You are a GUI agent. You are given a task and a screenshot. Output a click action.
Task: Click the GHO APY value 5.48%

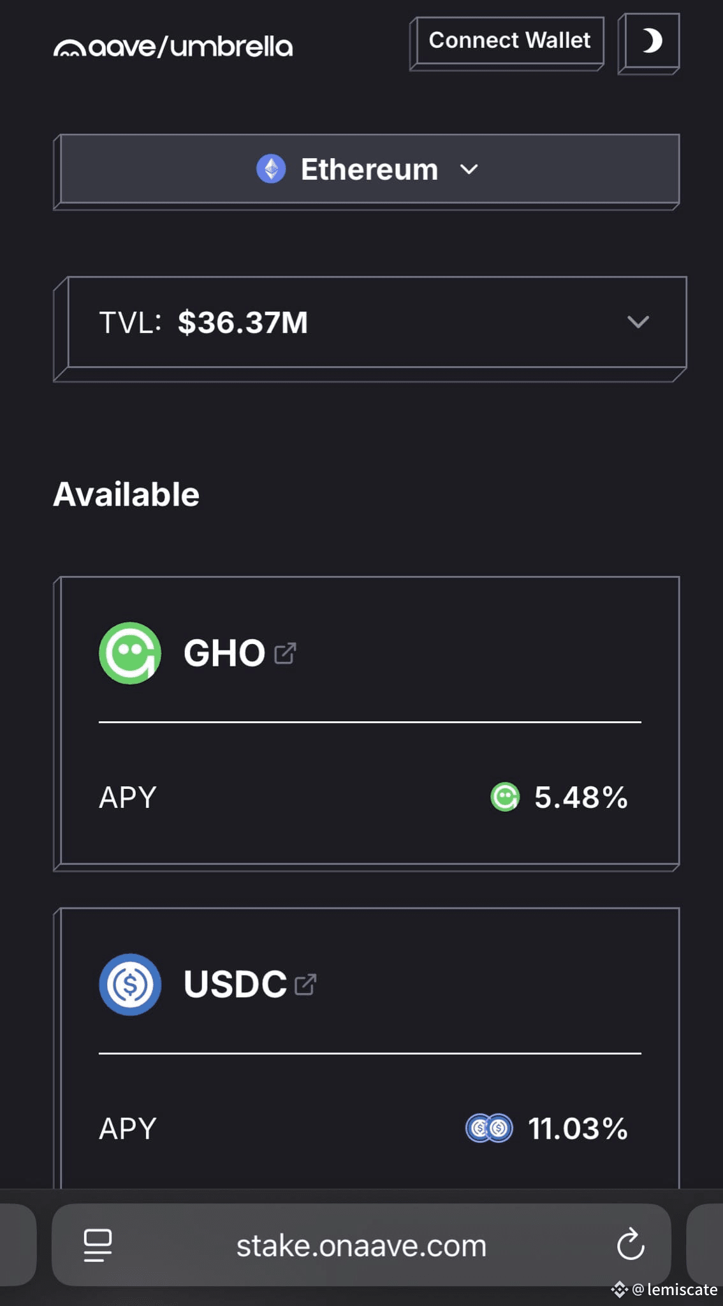[x=581, y=797]
